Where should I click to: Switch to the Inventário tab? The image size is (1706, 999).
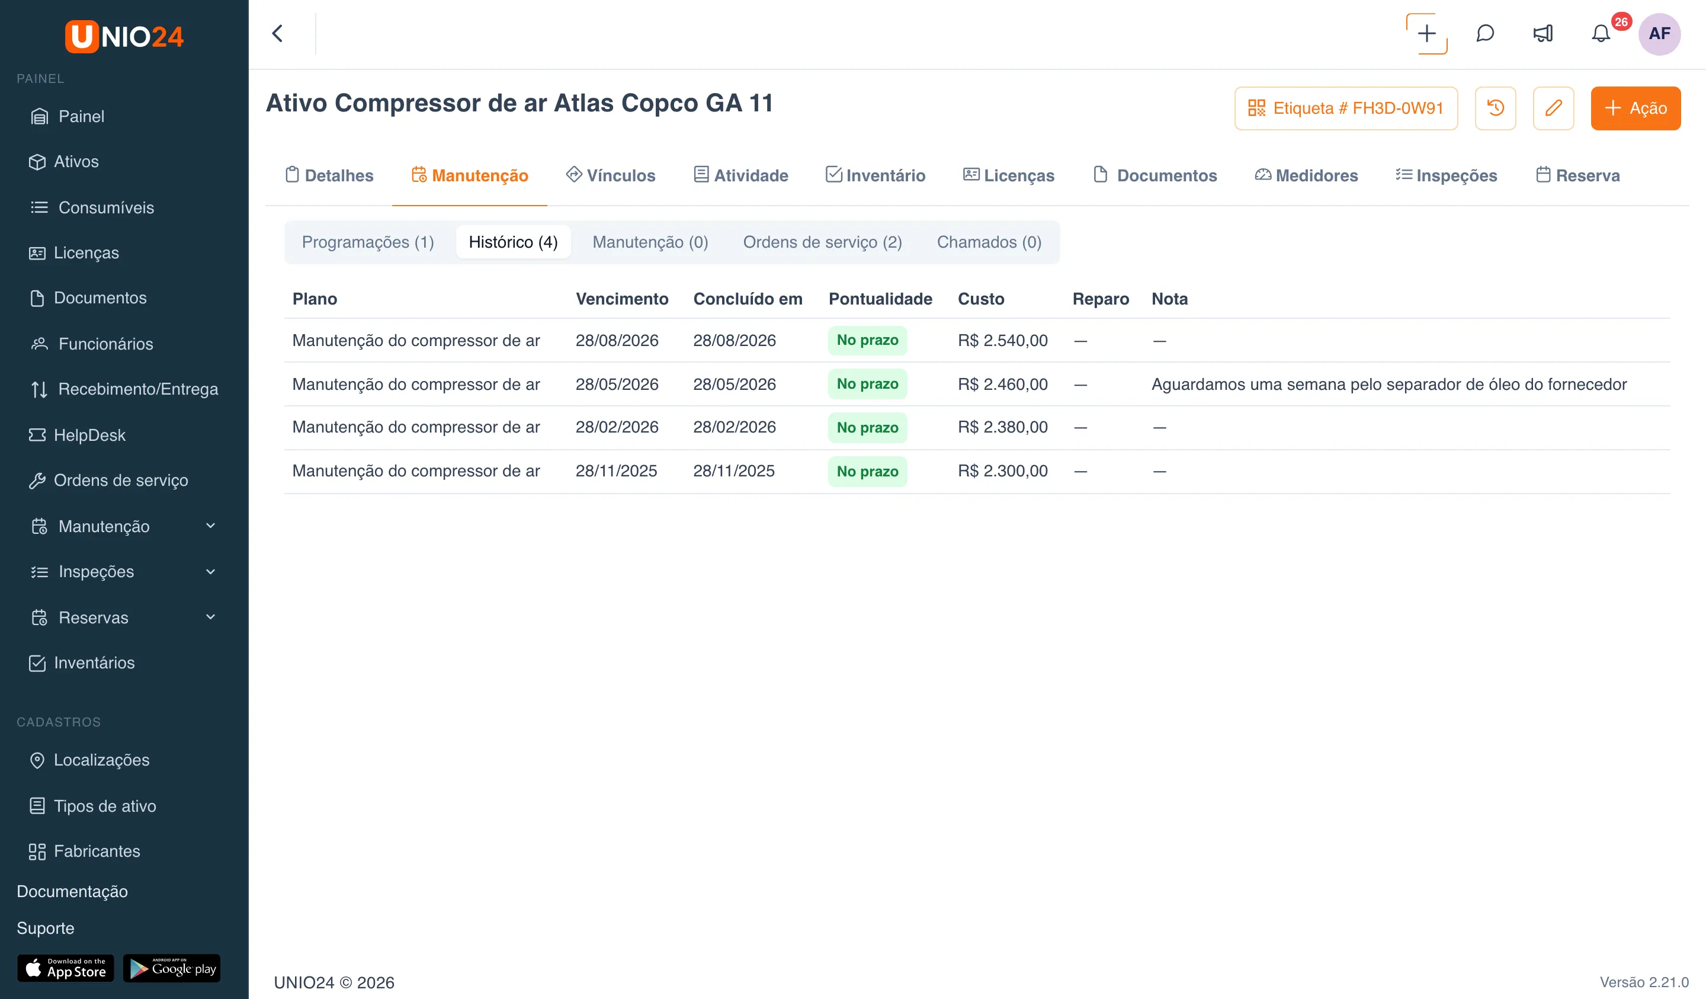tap(876, 175)
